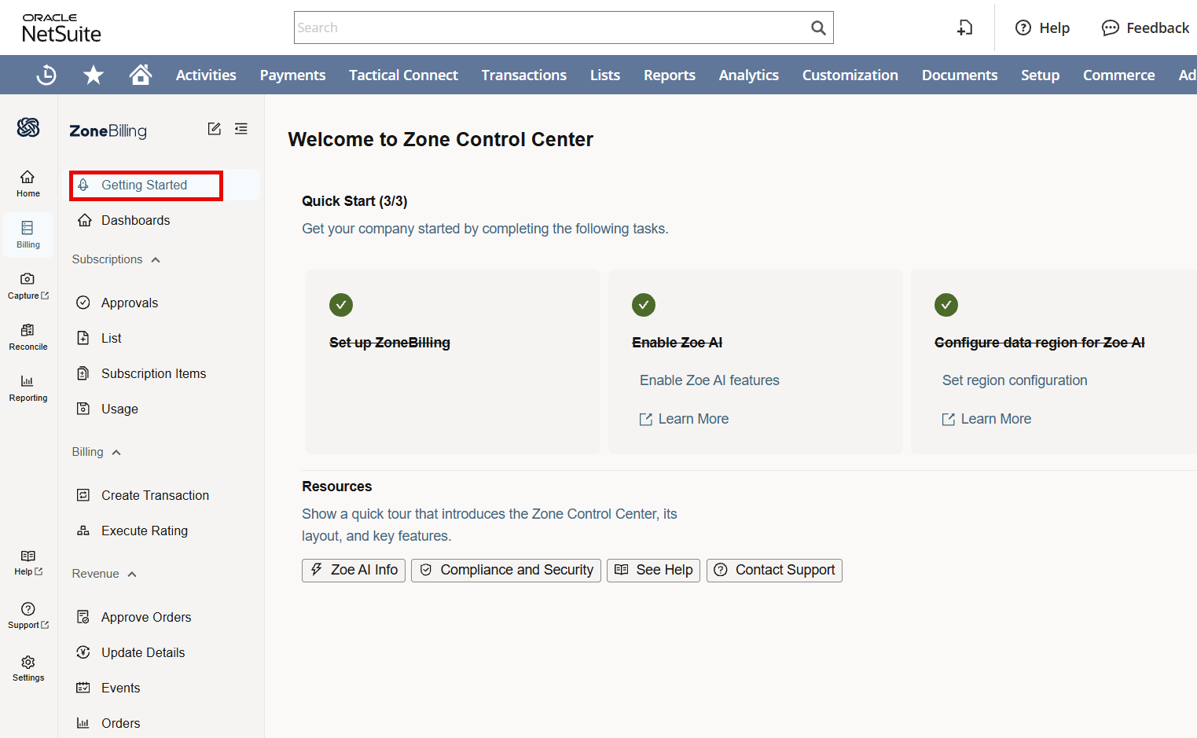
Task: Open the Shortcuts star icon
Action: click(94, 75)
